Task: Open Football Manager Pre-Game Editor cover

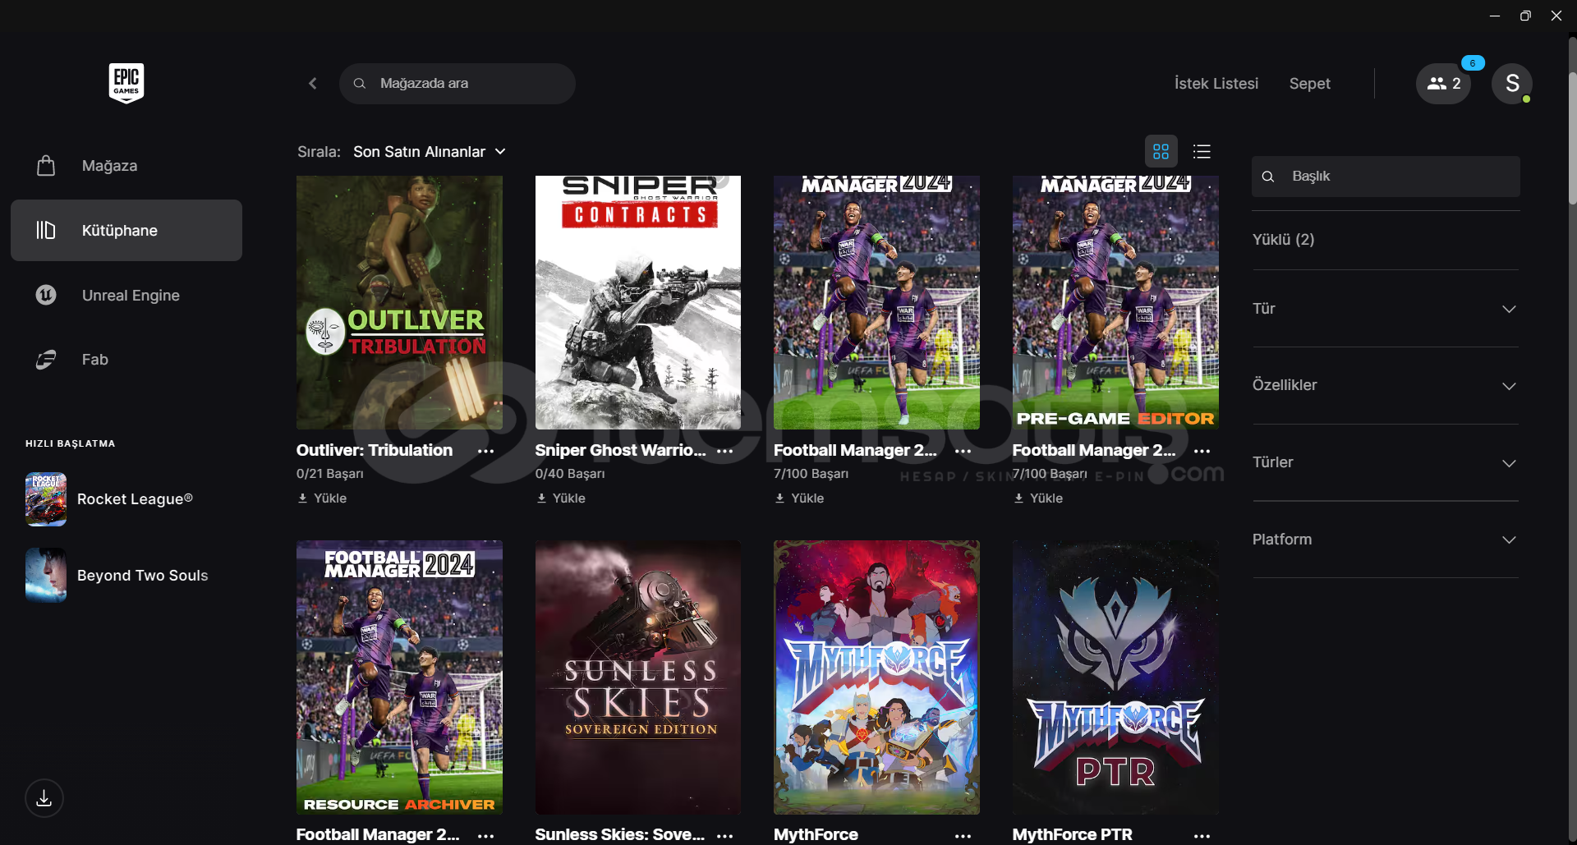Action: (1115, 302)
